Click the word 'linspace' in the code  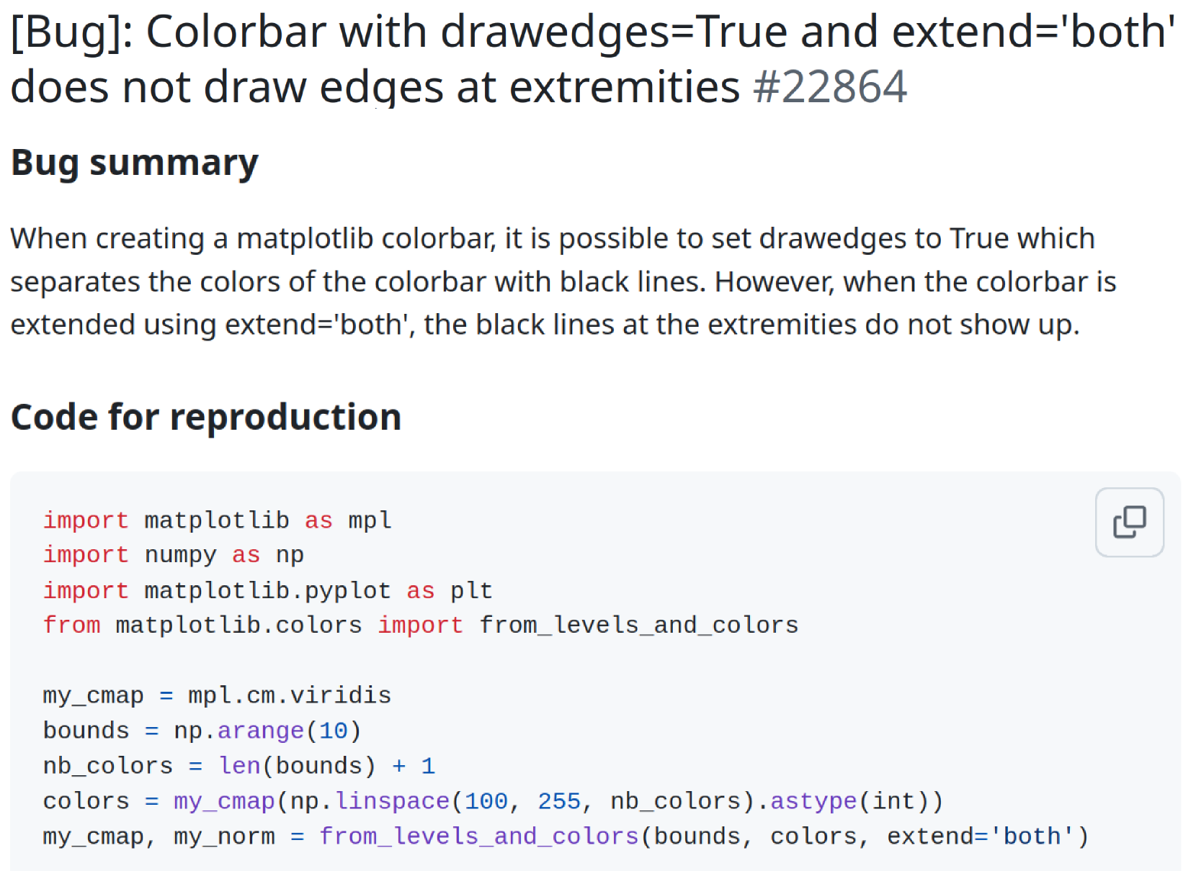(393, 801)
